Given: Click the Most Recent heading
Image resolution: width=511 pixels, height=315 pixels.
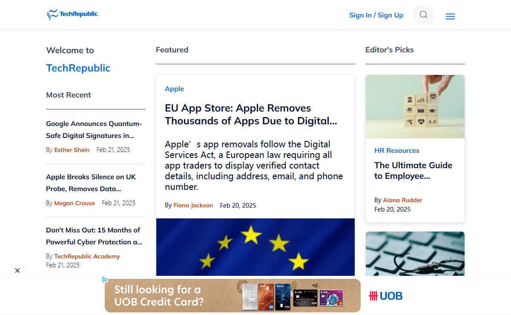Looking at the screenshot, I should (x=69, y=95).
